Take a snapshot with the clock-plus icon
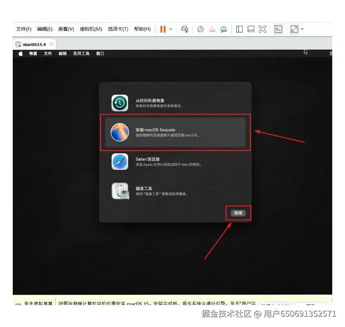345x327 pixels. tap(200, 29)
